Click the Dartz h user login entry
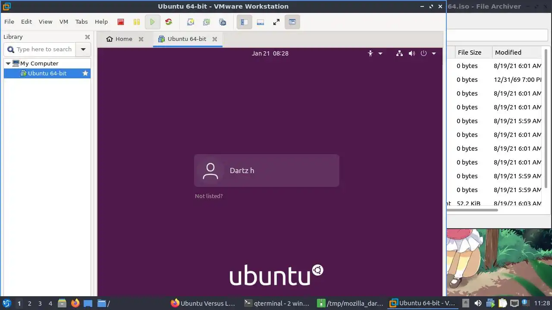This screenshot has height=310, width=552. click(x=267, y=170)
